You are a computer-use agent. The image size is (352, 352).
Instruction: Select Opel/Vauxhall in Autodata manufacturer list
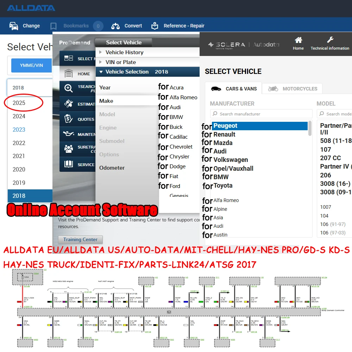coord(233,168)
